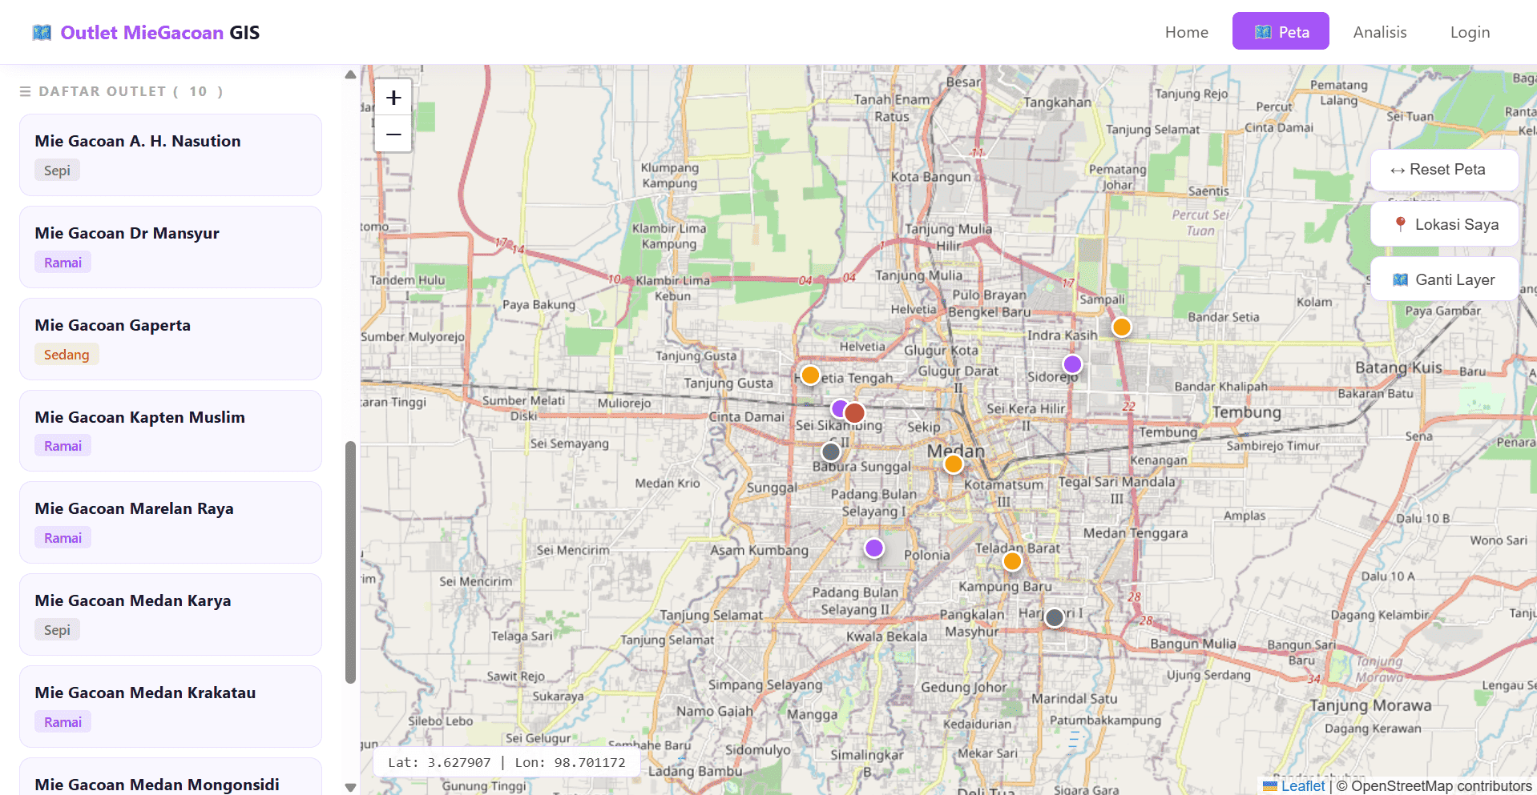The width and height of the screenshot is (1537, 795).
Task: Click the orange marker at Medan center
Action: click(x=953, y=464)
